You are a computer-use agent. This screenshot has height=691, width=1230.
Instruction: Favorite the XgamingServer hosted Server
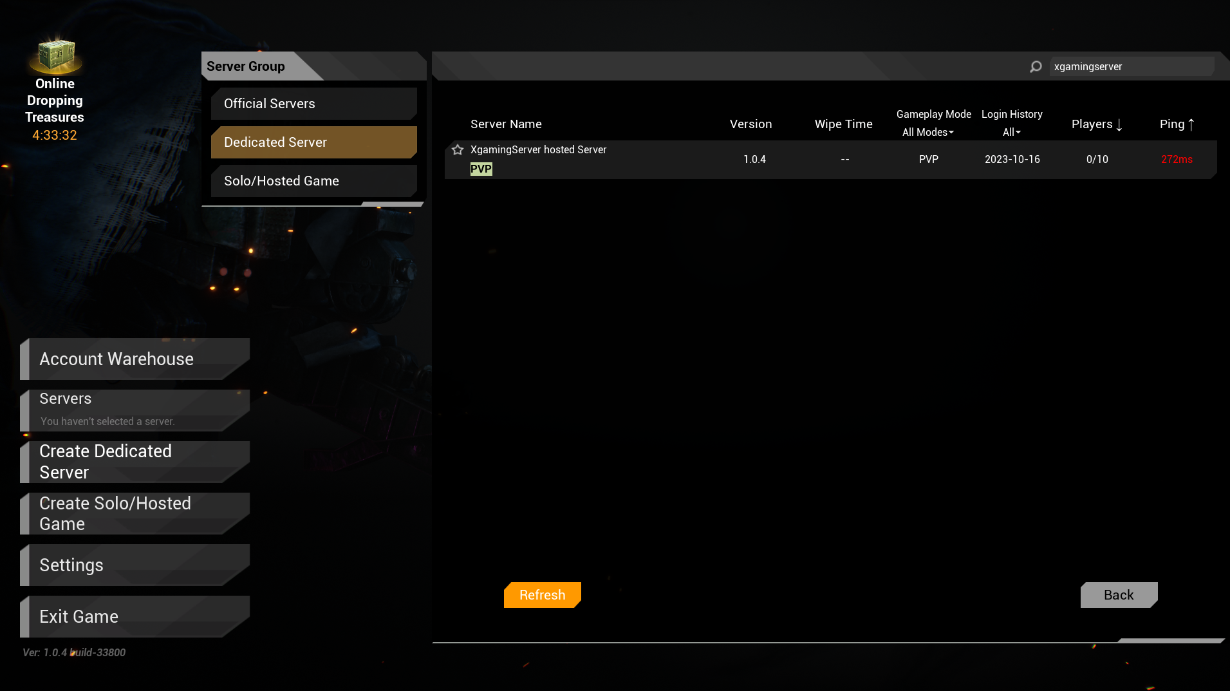pyautogui.click(x=458, y=149)
